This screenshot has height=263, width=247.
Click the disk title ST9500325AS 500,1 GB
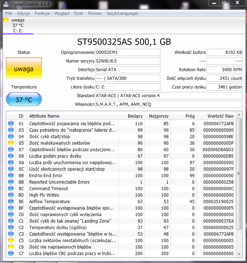point(124,42)
